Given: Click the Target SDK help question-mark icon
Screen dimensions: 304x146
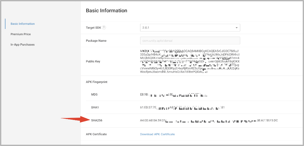Looking at the screenshot, I should point(104,28).
